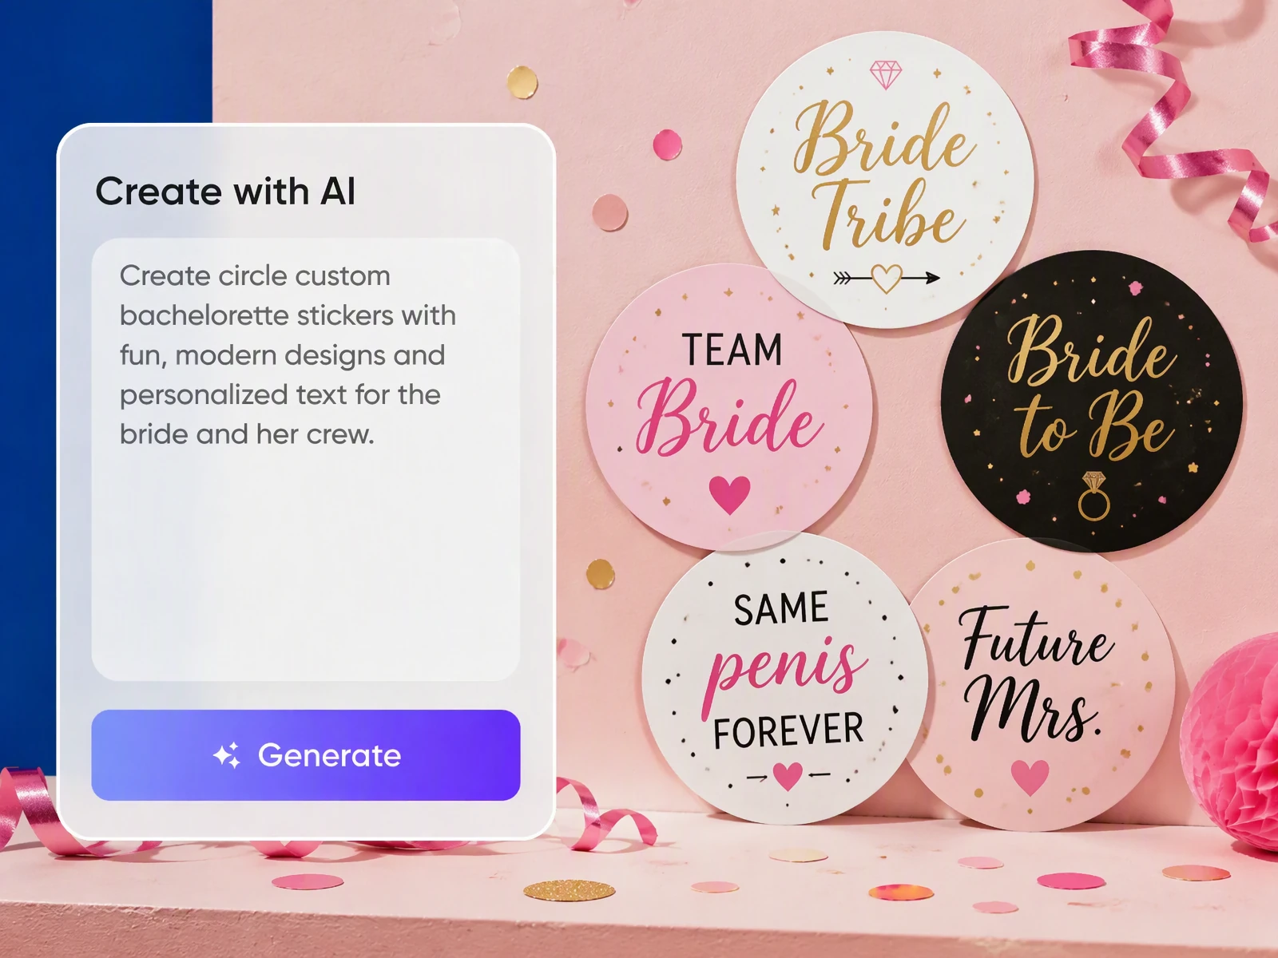Select the Same Forever sticker
The height and width of the screenshot is (958, 1278).
[x=785, y=679]
